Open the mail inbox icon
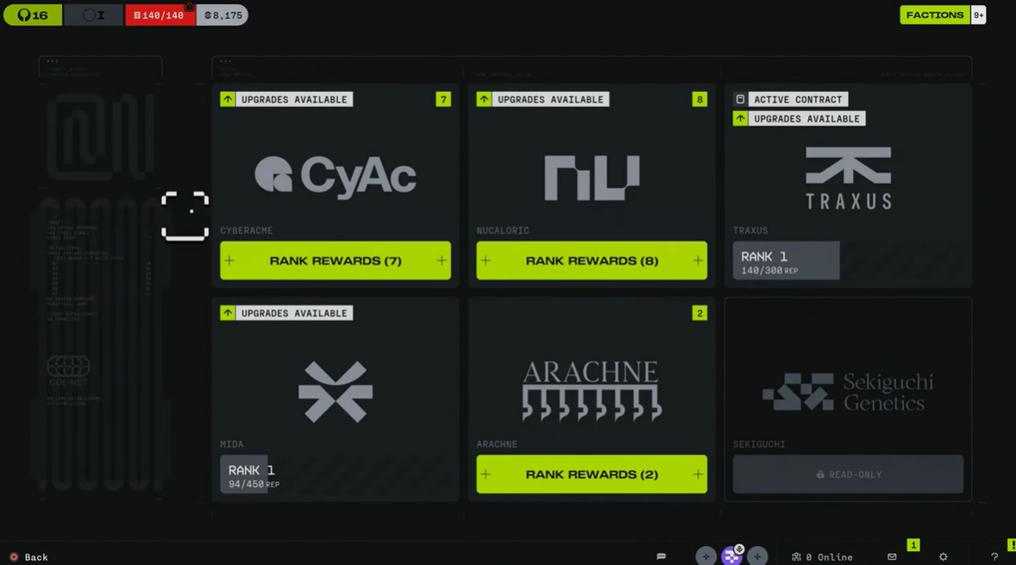1016x565 pixels. [892, 556]
